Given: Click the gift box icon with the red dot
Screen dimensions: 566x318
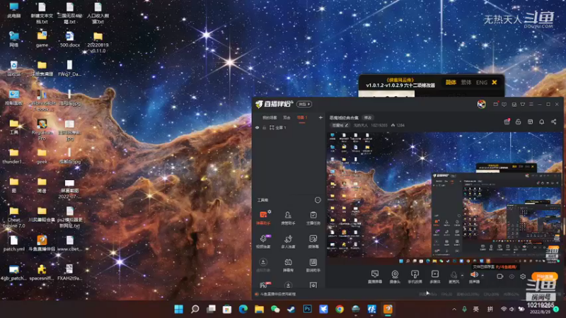Looking at the screenshot, I should coord(507,122).
